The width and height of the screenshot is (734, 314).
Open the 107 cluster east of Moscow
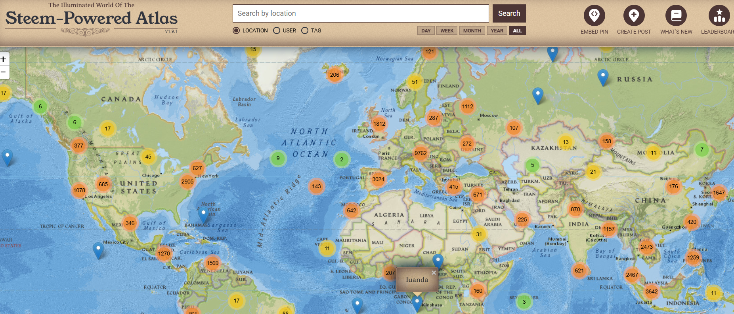514,128
